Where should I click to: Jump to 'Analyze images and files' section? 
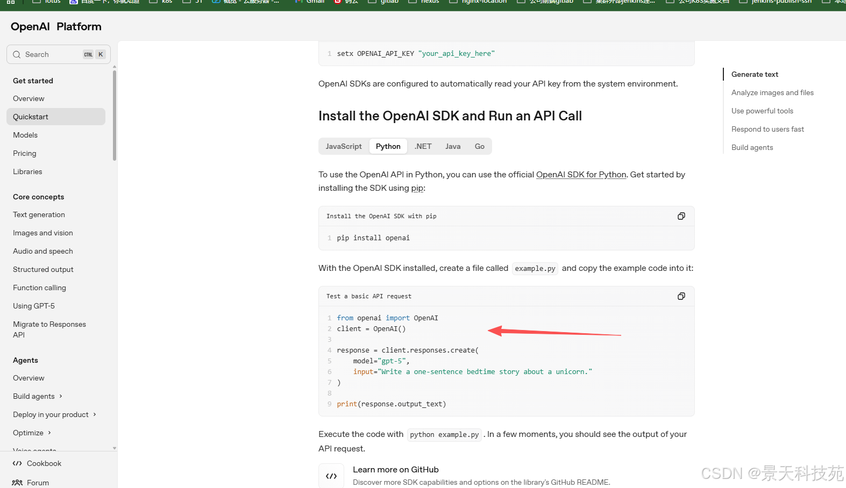pos(772,92)
